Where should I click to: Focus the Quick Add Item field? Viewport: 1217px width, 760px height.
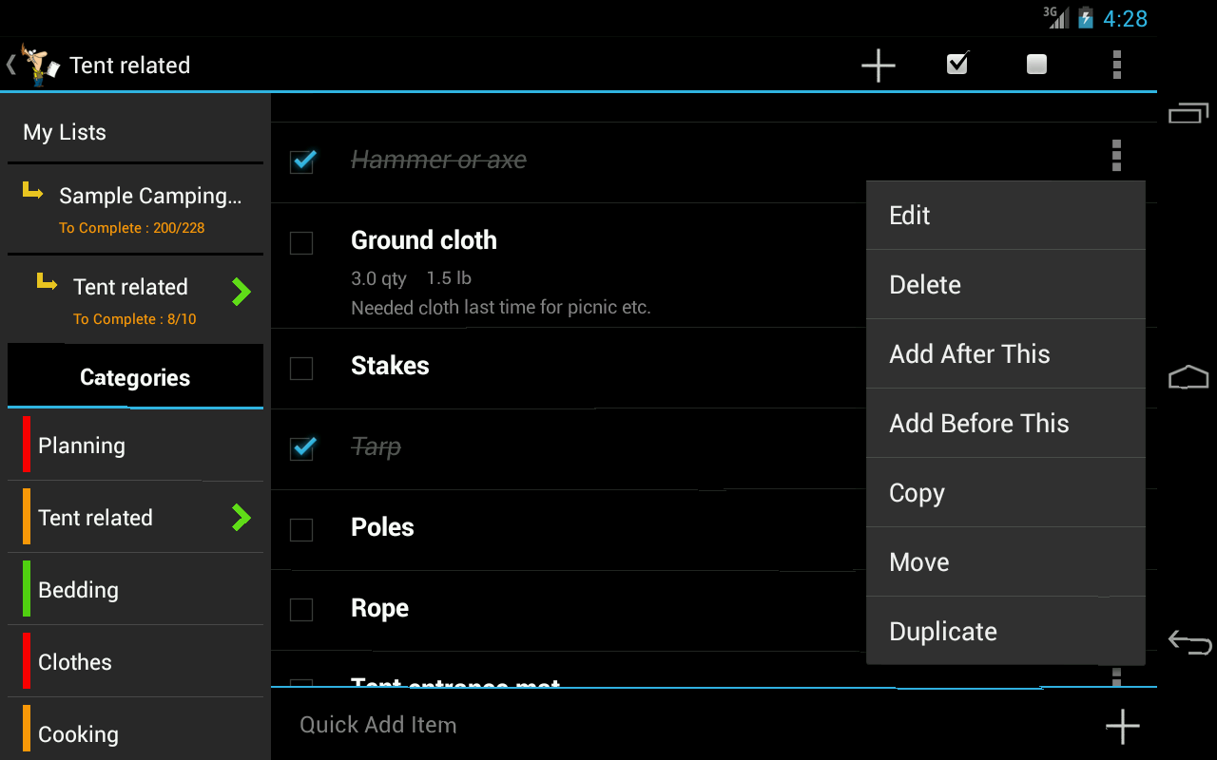tap(685, 725)
